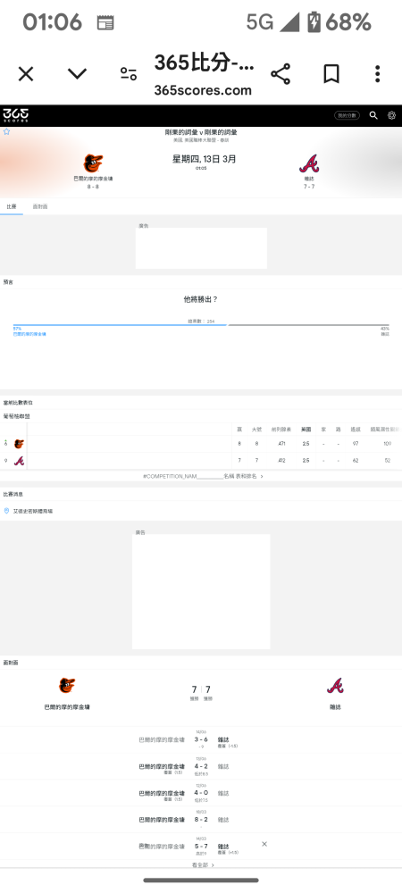The width and height of the screenshot is (402, 893).
Task: Toggle the favorite star for this game
Action: tap(7, 131)
